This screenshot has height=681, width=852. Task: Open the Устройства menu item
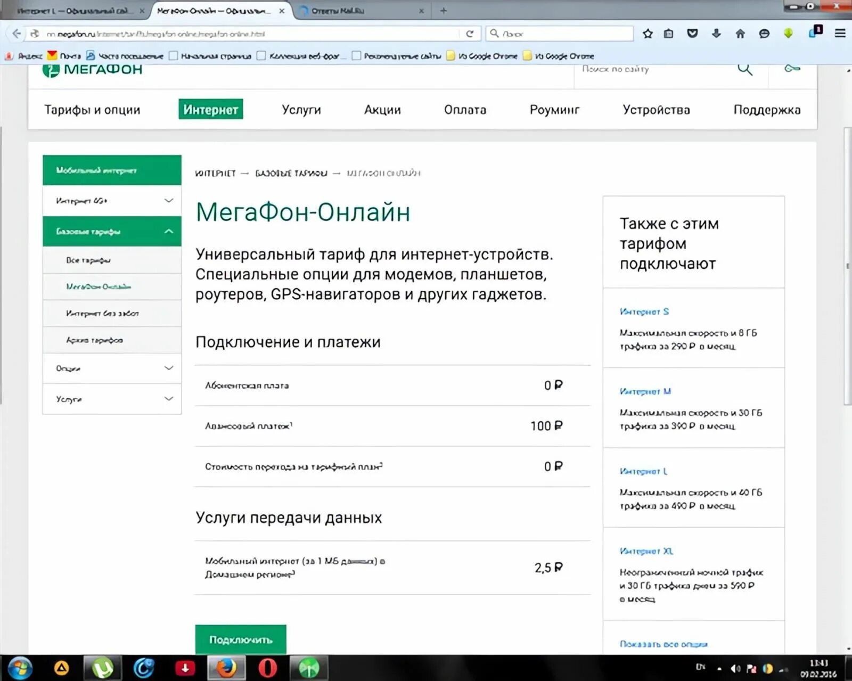[x=656, y=110]
